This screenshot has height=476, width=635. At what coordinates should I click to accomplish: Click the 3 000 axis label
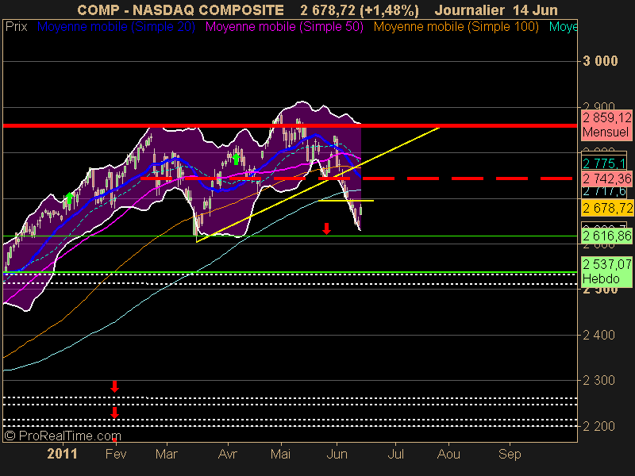600,61
